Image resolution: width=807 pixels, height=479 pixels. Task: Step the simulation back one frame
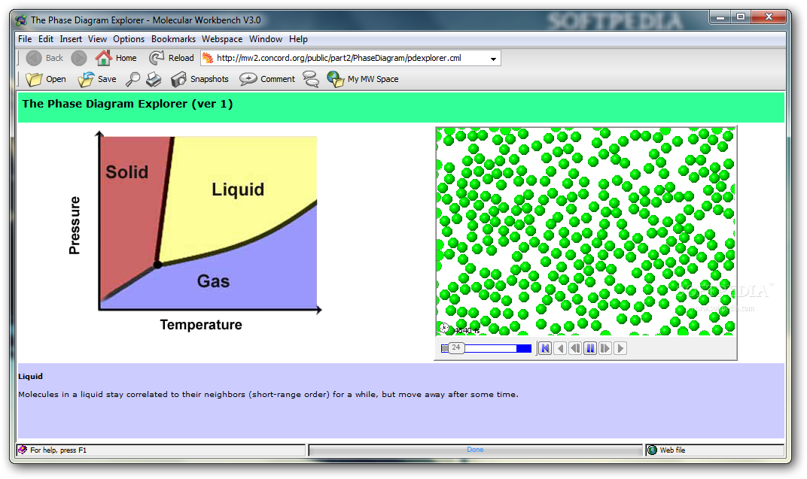pos(575,348)
